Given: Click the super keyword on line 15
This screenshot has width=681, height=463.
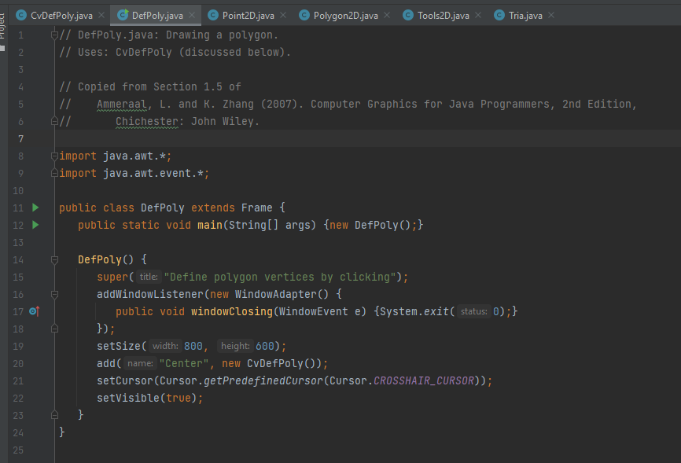Looking at the screenshot, I should (112, 277).
